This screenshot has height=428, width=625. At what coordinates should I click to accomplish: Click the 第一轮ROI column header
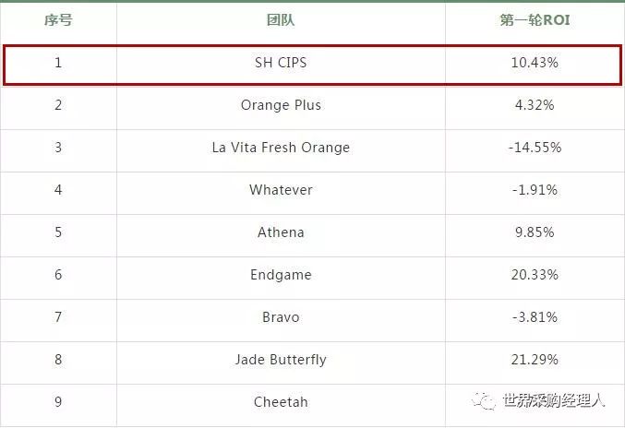tap(535, 20)
